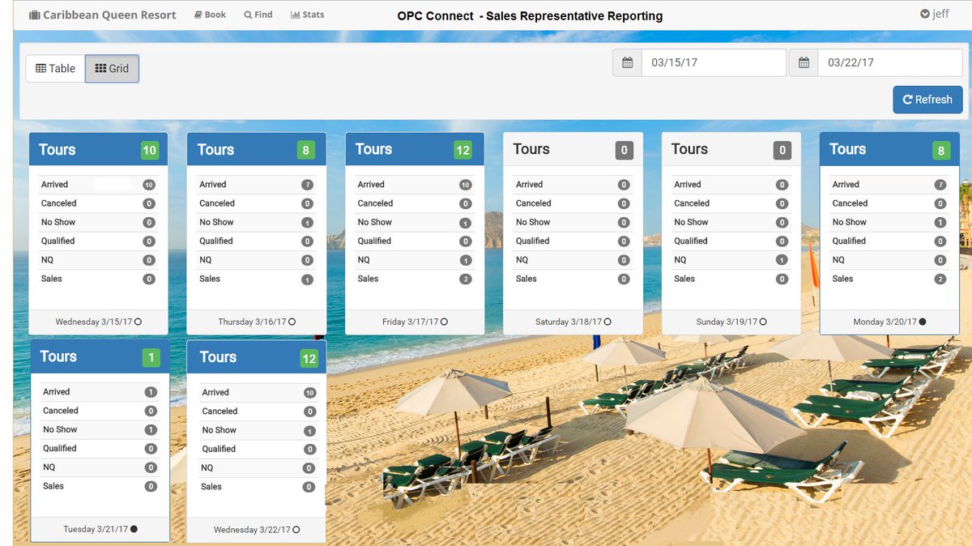Switch to Table view
The width and height of the screenshot is (972, 546).
click(55, 69)
